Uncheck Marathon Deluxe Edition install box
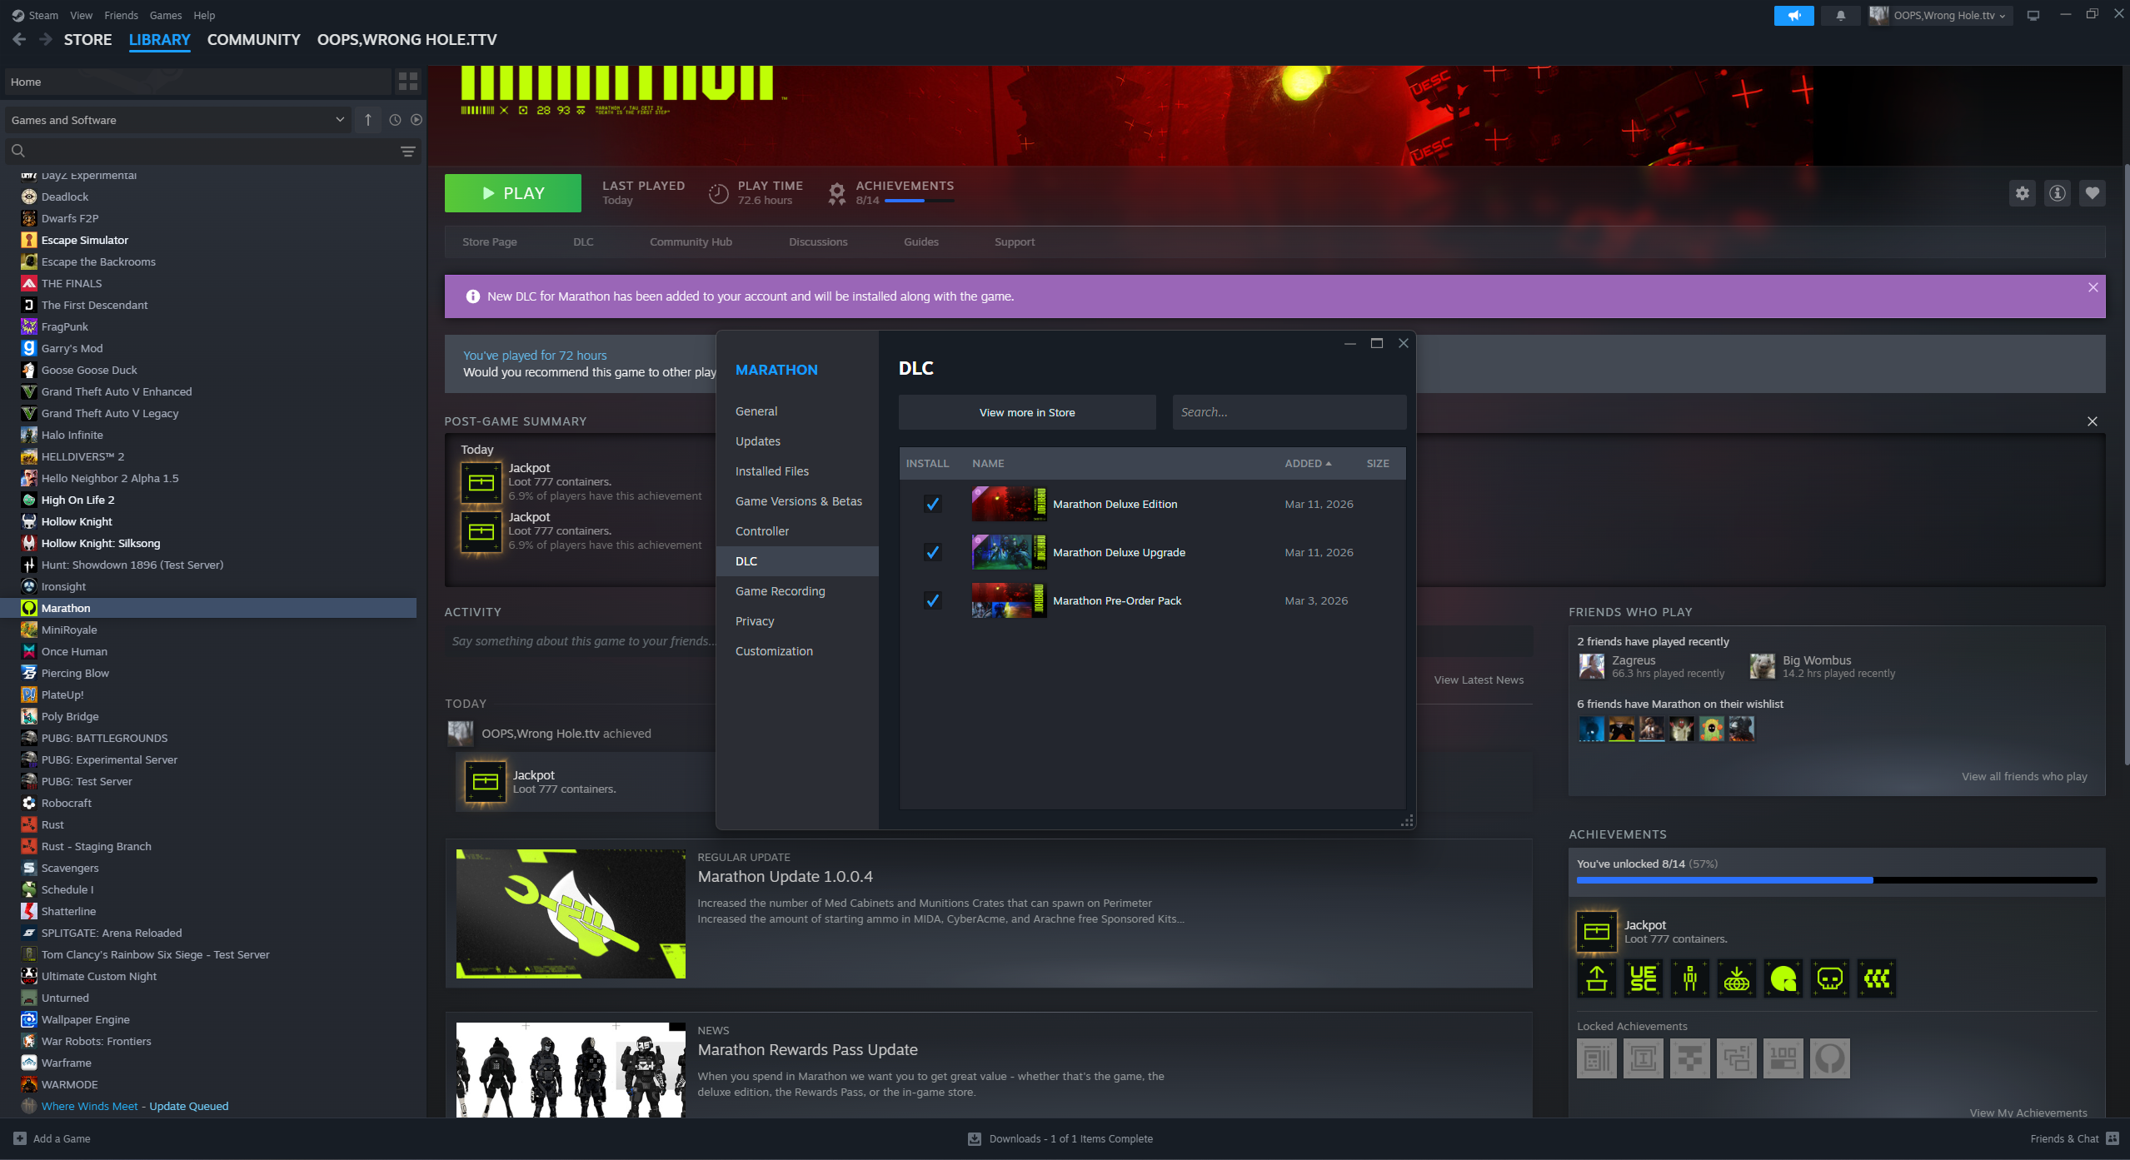The image size is (2130, 1160). click(932, 504)
